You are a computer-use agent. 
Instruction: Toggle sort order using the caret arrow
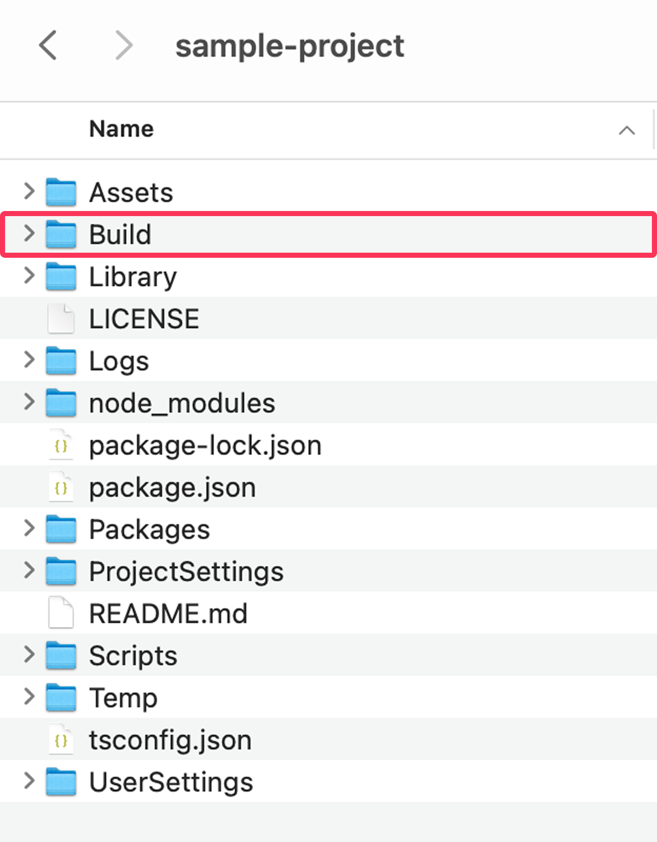[x=626, y=131]
